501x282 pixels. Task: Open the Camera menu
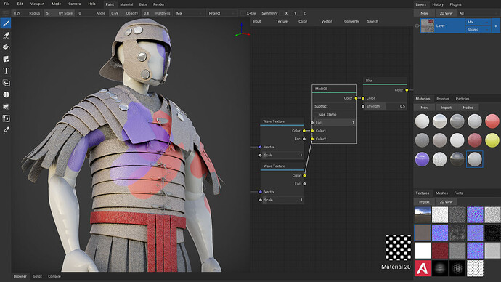click(x=75, y=4)
